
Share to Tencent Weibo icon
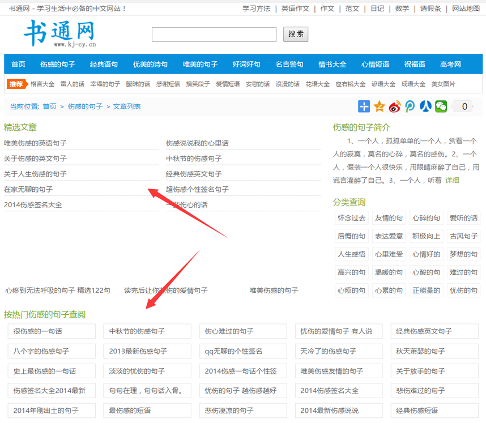coord(410,106)
